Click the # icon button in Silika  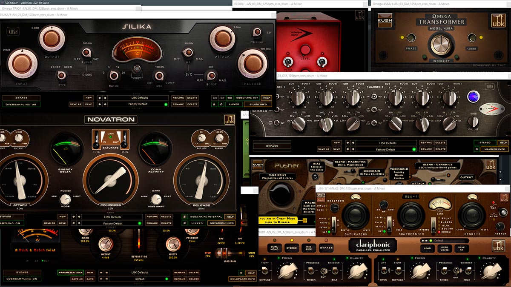pos(215,104)
